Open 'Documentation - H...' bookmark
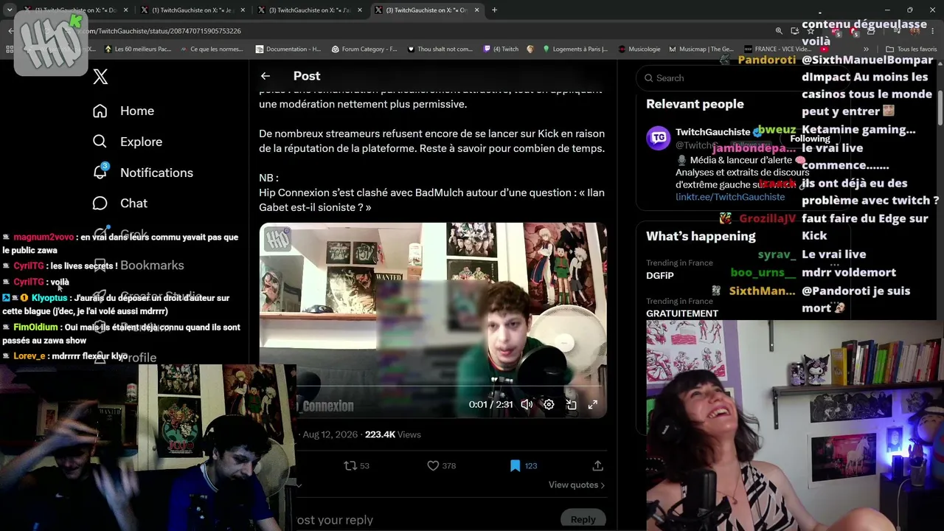Viewport: 944px width, 531px height. (x=288, y=49)
